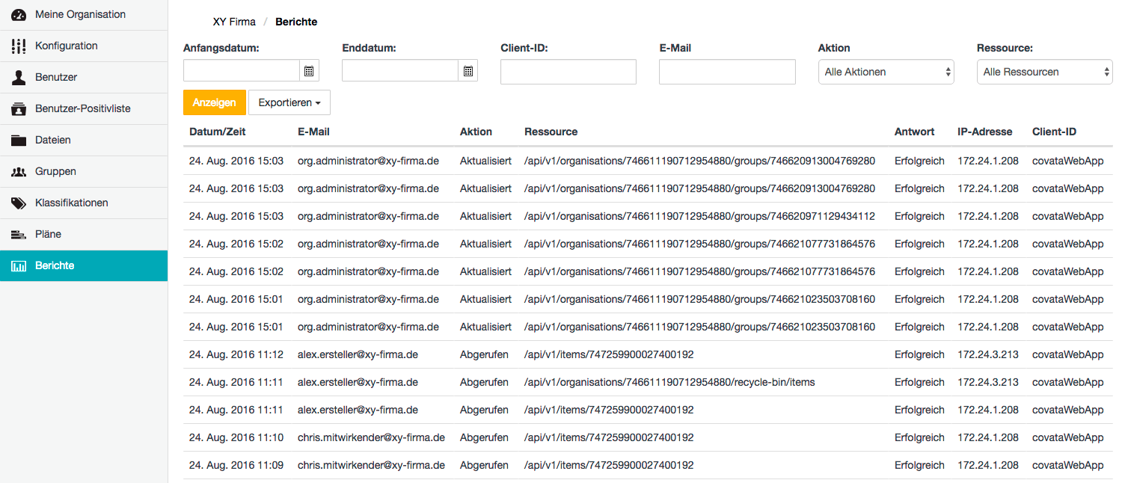This screenshot has height=483, width=1128.
Task: Click the Meine Organisation dashboard icon
Action: [19, 14]
